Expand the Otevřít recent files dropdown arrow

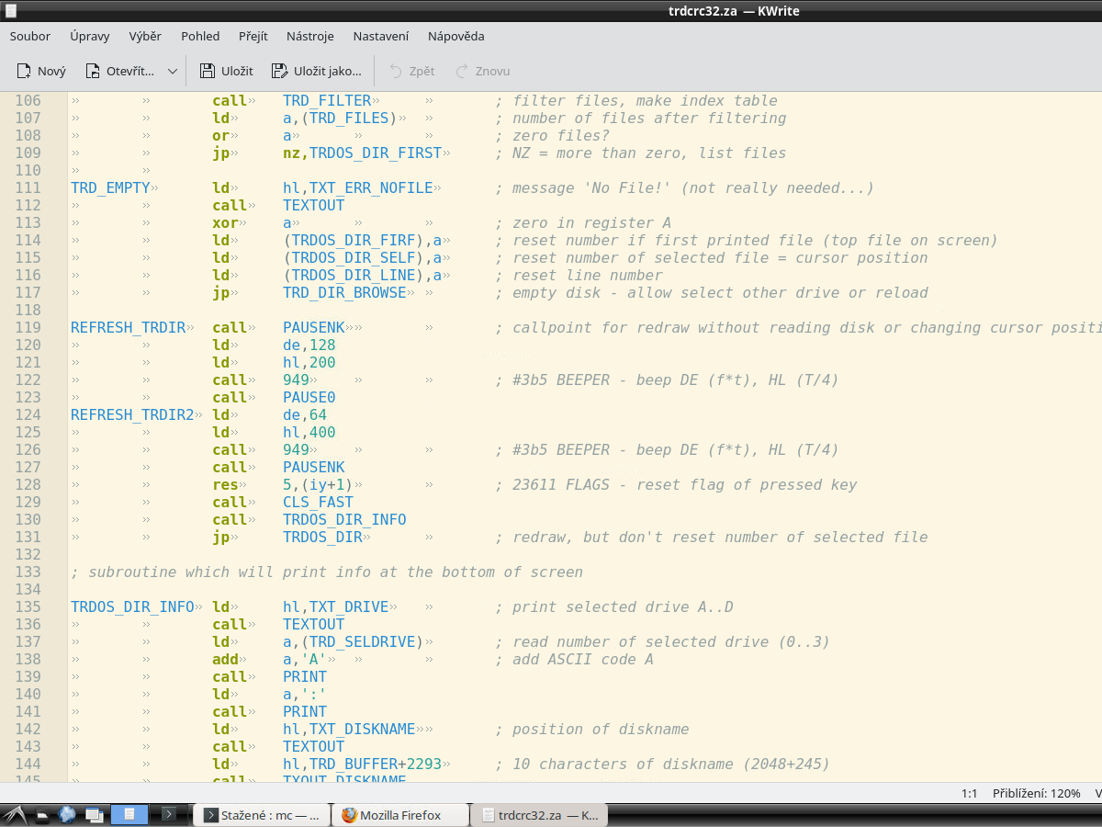173,71
